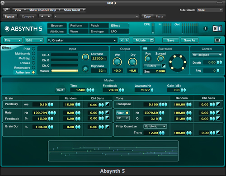Click the Mutate button
This screenshot has width=226, height=176.
pos(141,40)
